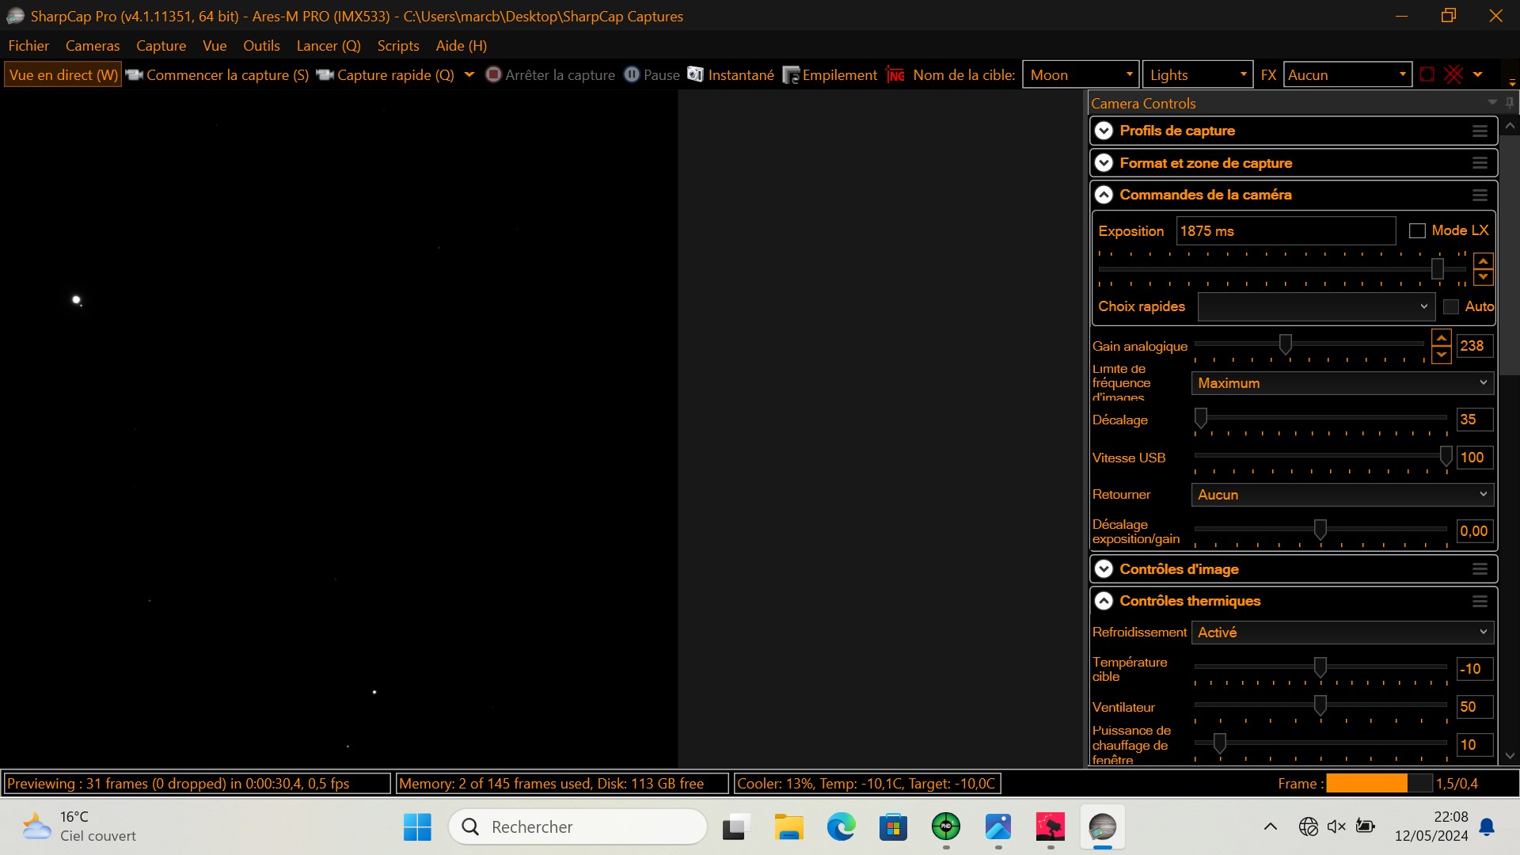Click the Pause capture icon
1520x855 pixels.
632,74
